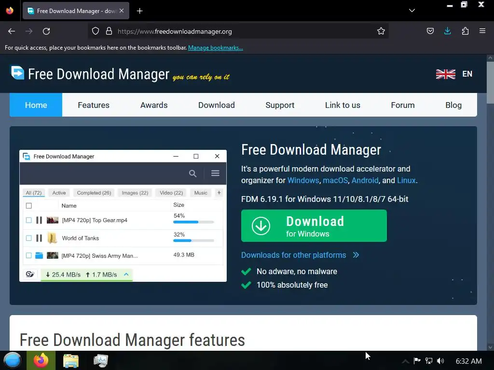Click the circled arrow icon on Download button
Viewport: 494px width, 370px height.
(261, 225)
